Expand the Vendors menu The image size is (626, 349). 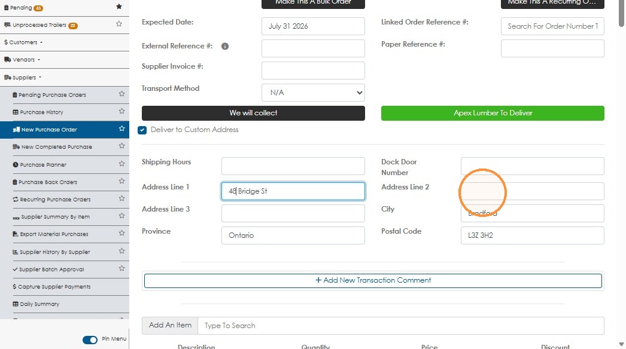point(22,60)
